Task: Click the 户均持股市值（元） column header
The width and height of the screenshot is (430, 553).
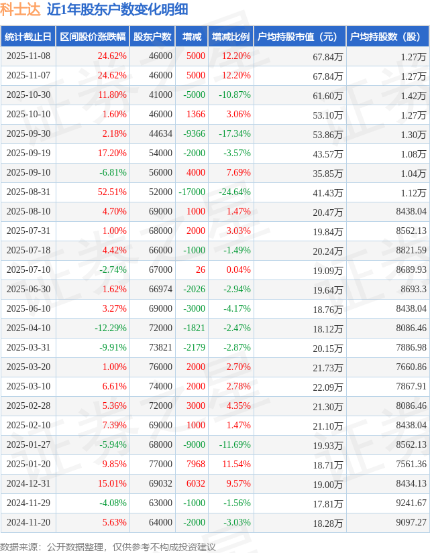Action: click(x=299, y=37)
